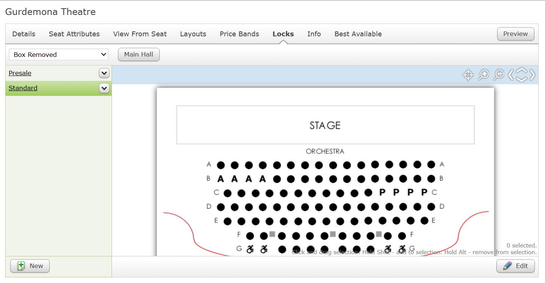Click the ORCHESTRA label on the map
This screenshot has width=545, height=283.
(325, 151)
